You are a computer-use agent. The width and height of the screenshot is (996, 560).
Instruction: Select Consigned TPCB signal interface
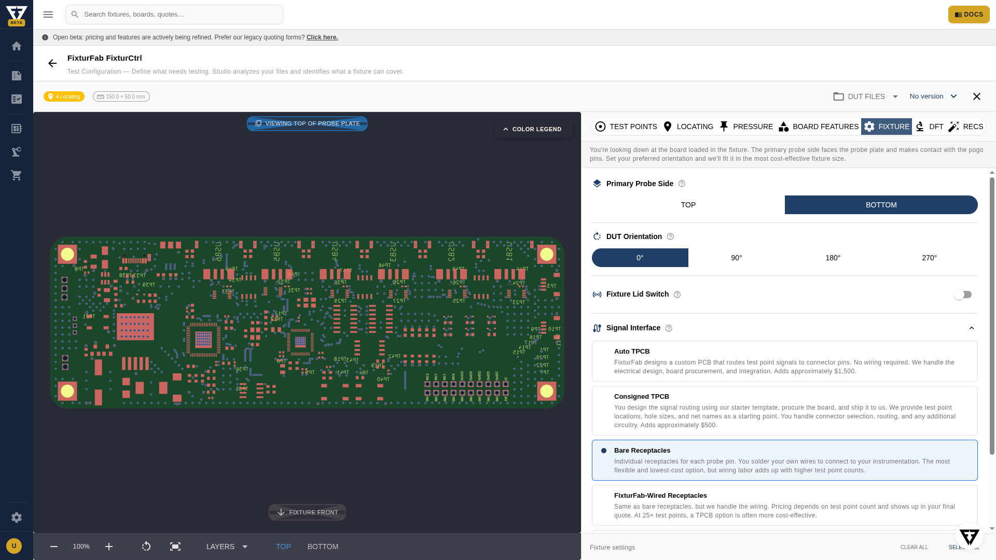tap(785, 411)
